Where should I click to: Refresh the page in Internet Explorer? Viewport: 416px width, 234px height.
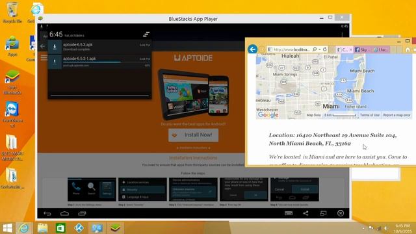tap(325, 49)
